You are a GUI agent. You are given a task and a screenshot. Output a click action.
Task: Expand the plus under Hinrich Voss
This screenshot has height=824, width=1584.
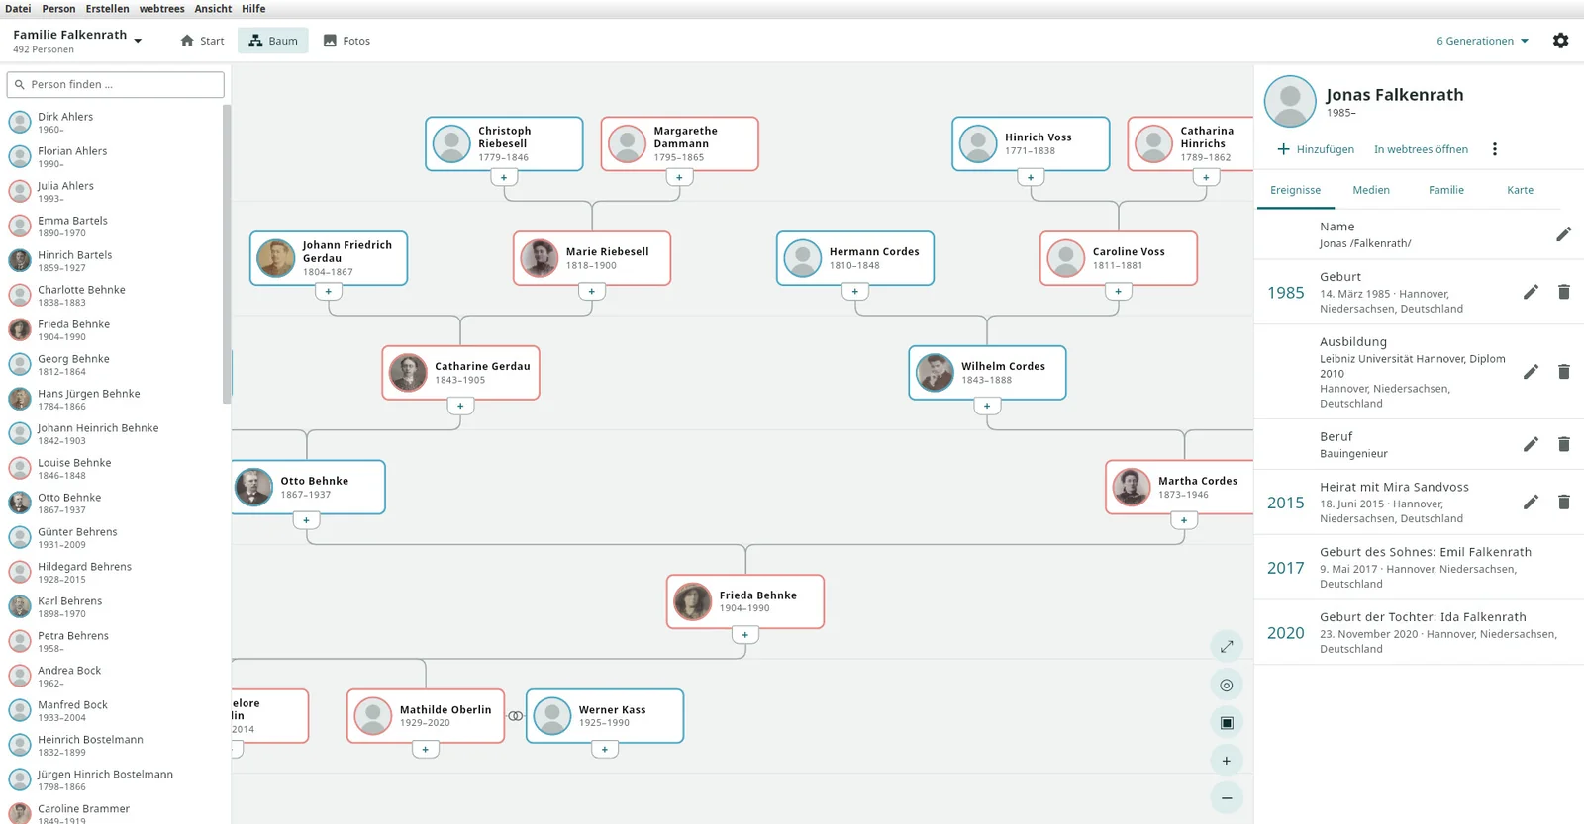[1031, 177]
